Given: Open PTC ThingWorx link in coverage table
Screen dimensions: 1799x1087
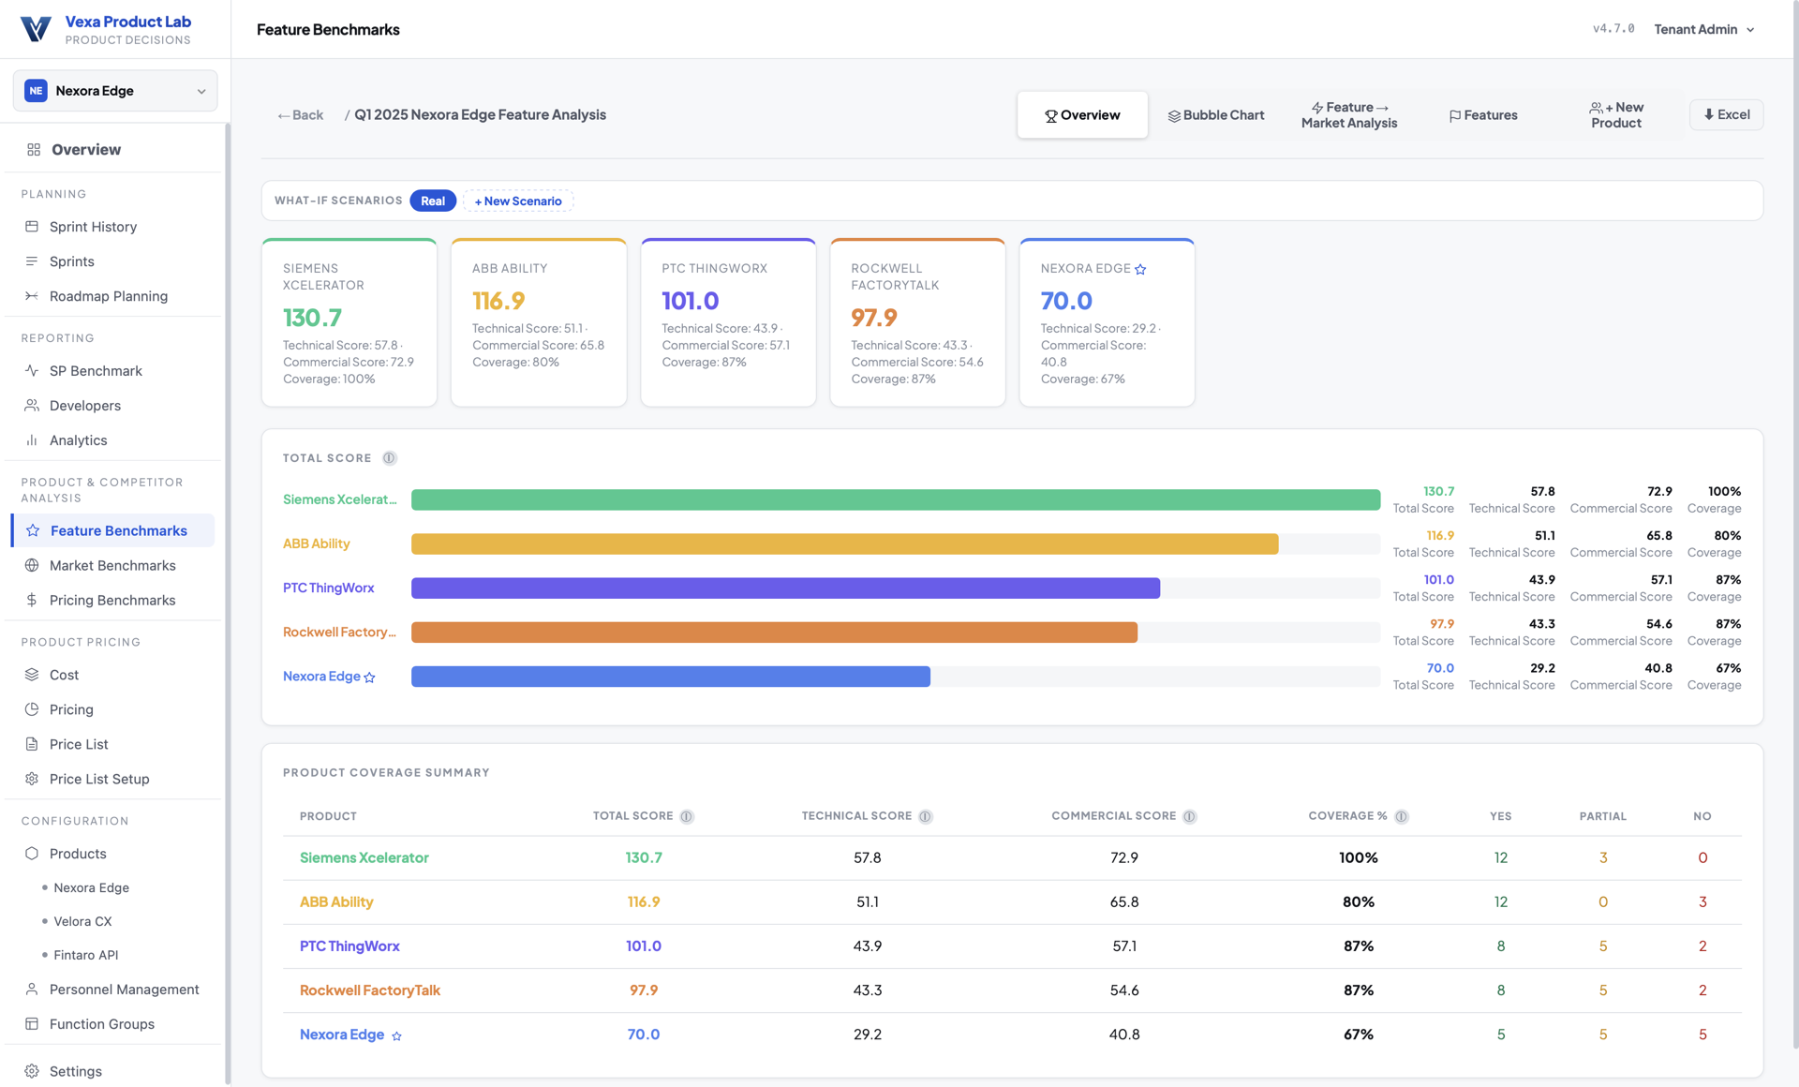Looking at the screenshot, I should [x=349, y=946].
